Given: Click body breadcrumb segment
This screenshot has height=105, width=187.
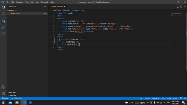Looking at the screenshot, I should (x=77, y=10).
